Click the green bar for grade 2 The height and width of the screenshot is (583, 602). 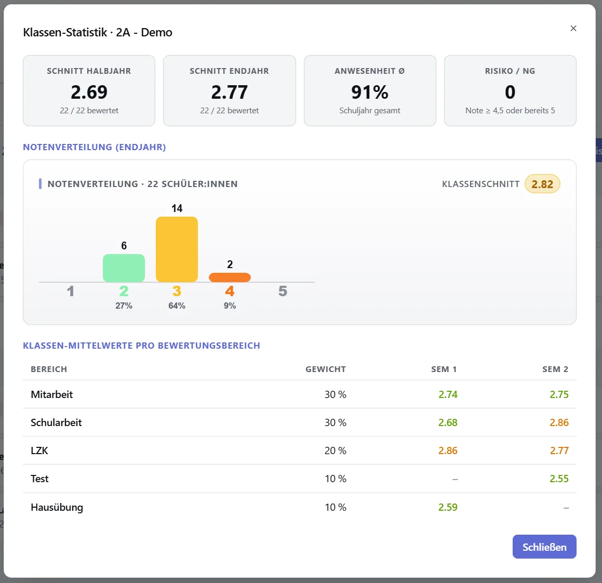(124, 268)
